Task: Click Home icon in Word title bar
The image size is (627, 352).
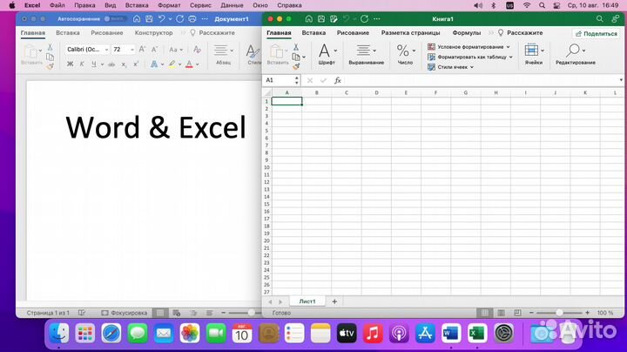Action: [137, 19]
